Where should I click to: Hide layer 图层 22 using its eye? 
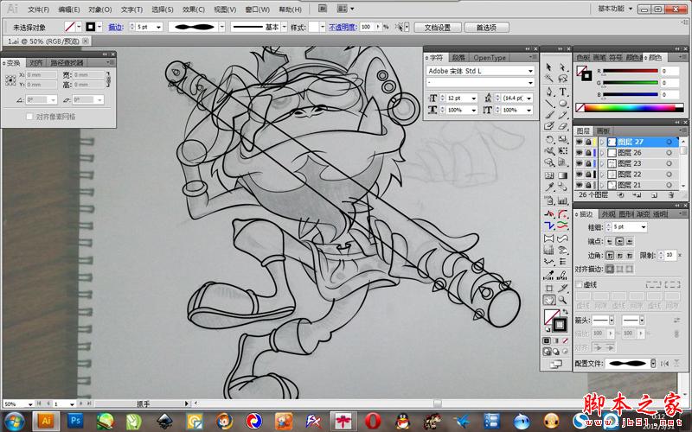click(x=580, y=175)
